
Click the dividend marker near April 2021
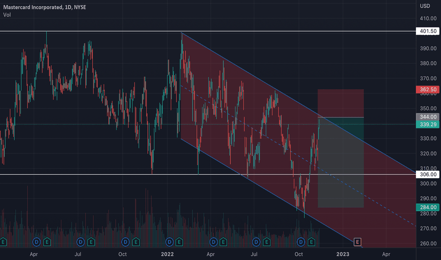pyautogui.click(x=36, y=242)
